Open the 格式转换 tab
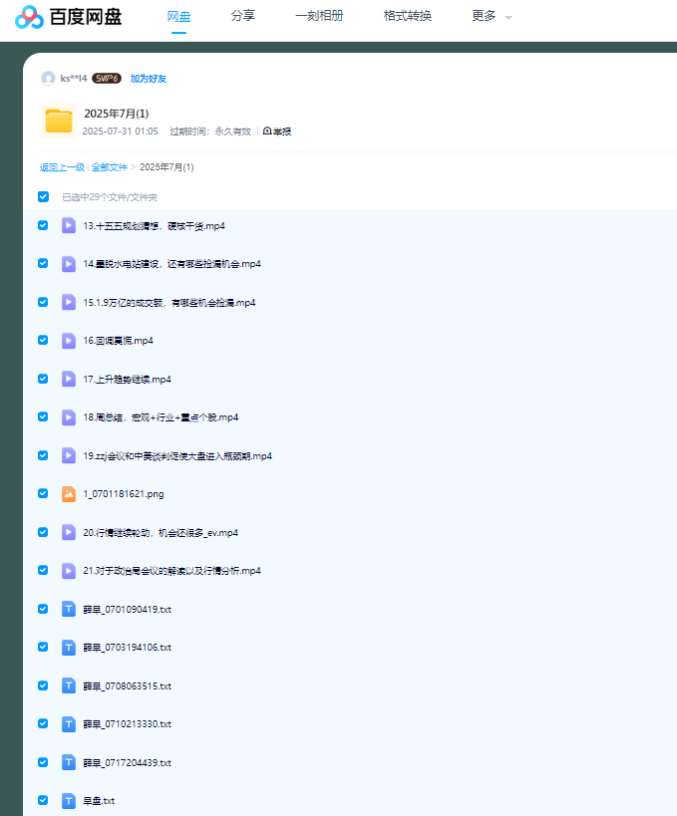Viewport: 677px width, 816px height. [x=407, y=16]
